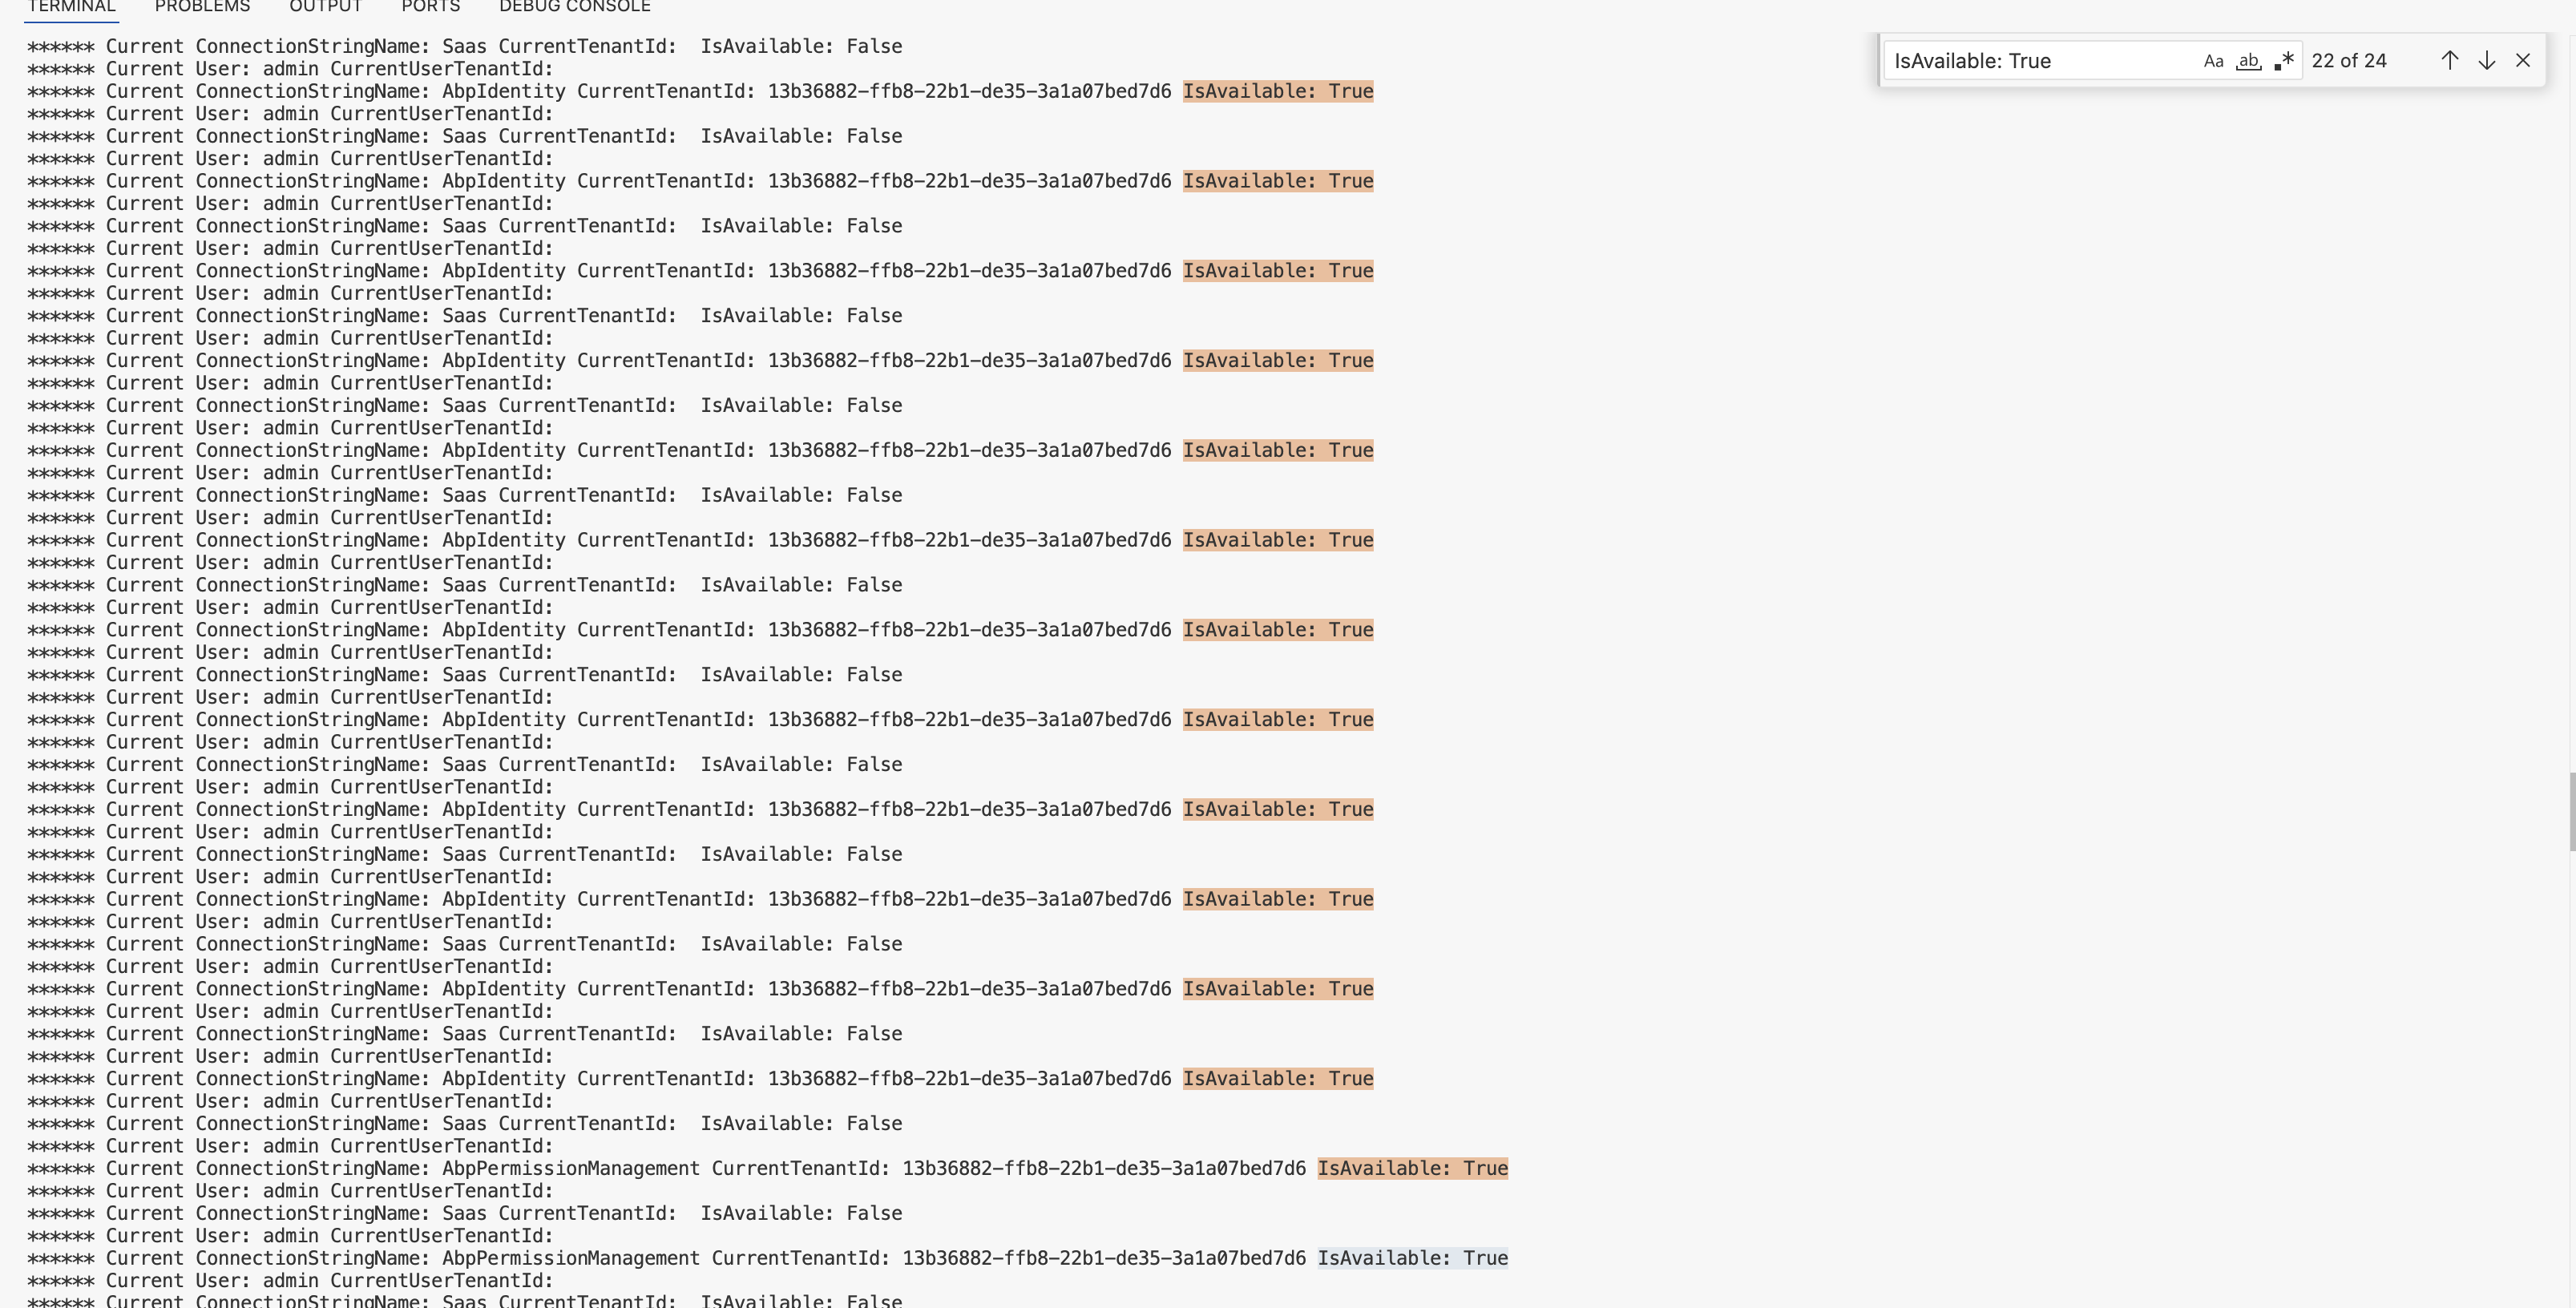
Task: Enable regular expression search
Action: coord(2284,61)
